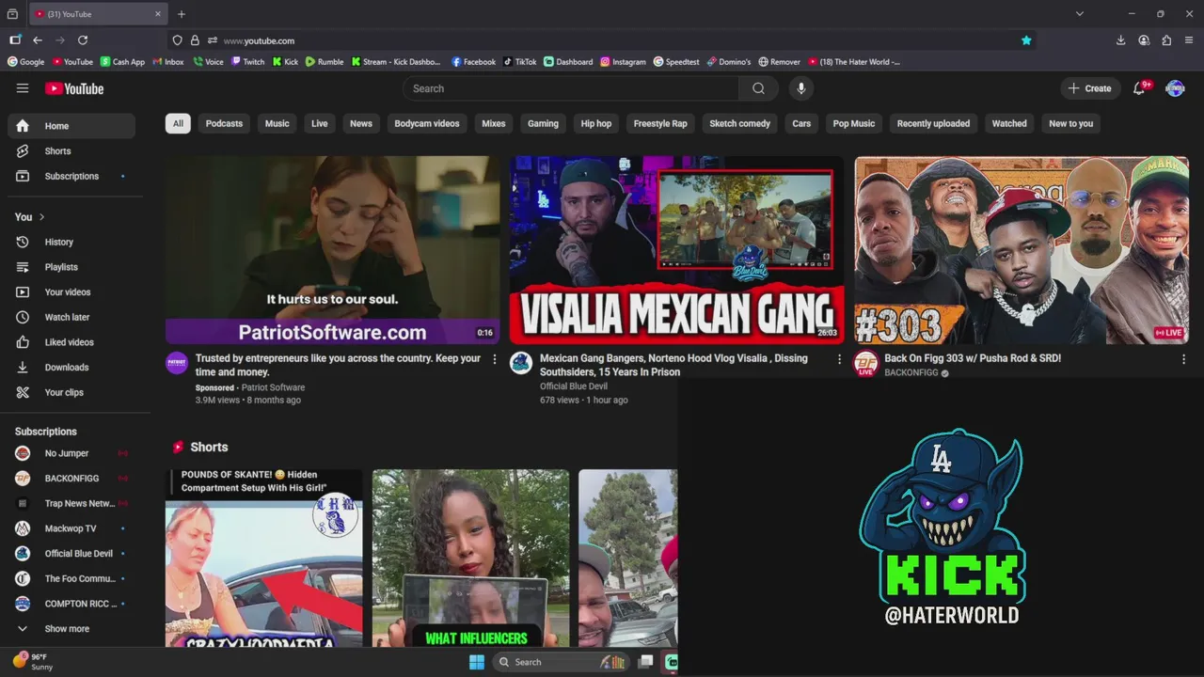Viewport: 1204px width, 677px height.
Task: Open Liked videos list
Action: pos(71,342)
